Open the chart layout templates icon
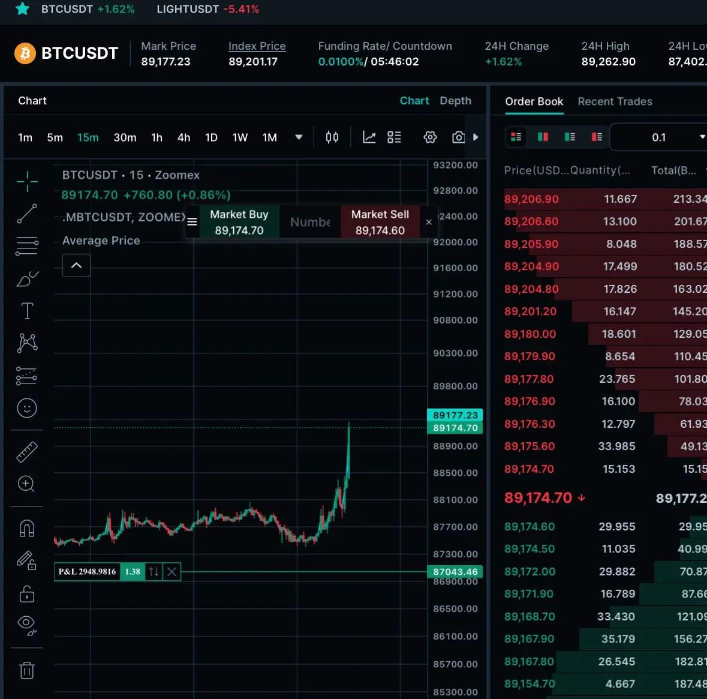707x699 pixels. (x=394, y=137)
